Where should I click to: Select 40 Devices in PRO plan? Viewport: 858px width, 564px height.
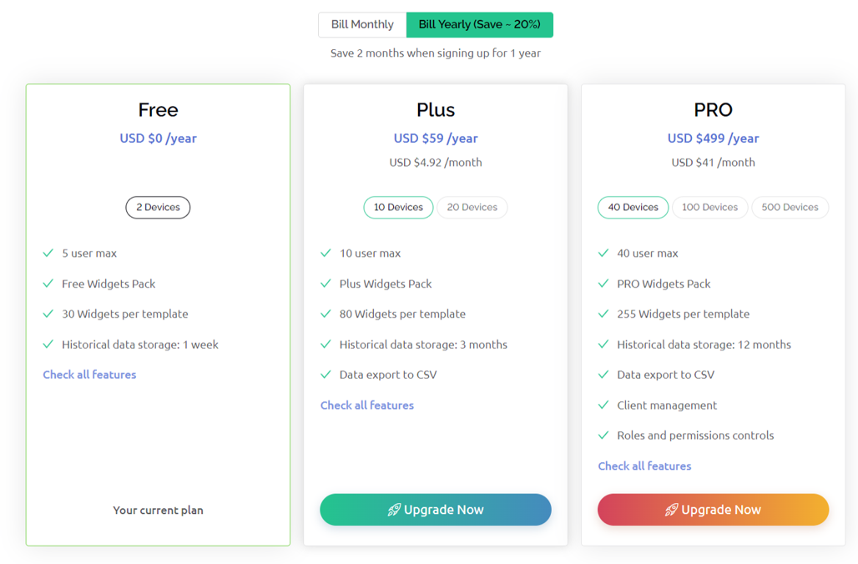[x=633, y=208]
